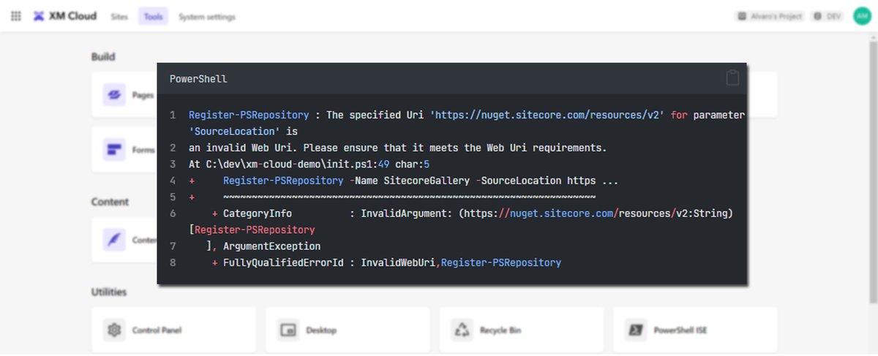This screenshot has height=356, width=878.
Task: Select the Tools tab
Action: click(153, 16)
